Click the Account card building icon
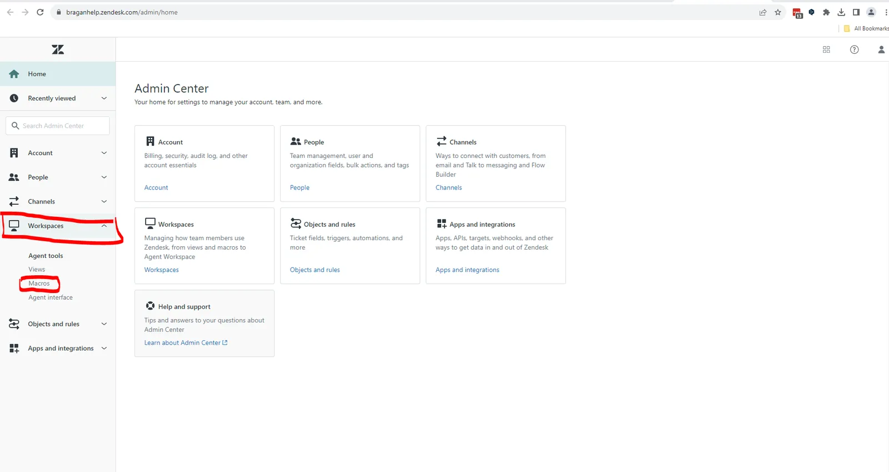Viewport: 889px width, 472px height. [150, 141]
